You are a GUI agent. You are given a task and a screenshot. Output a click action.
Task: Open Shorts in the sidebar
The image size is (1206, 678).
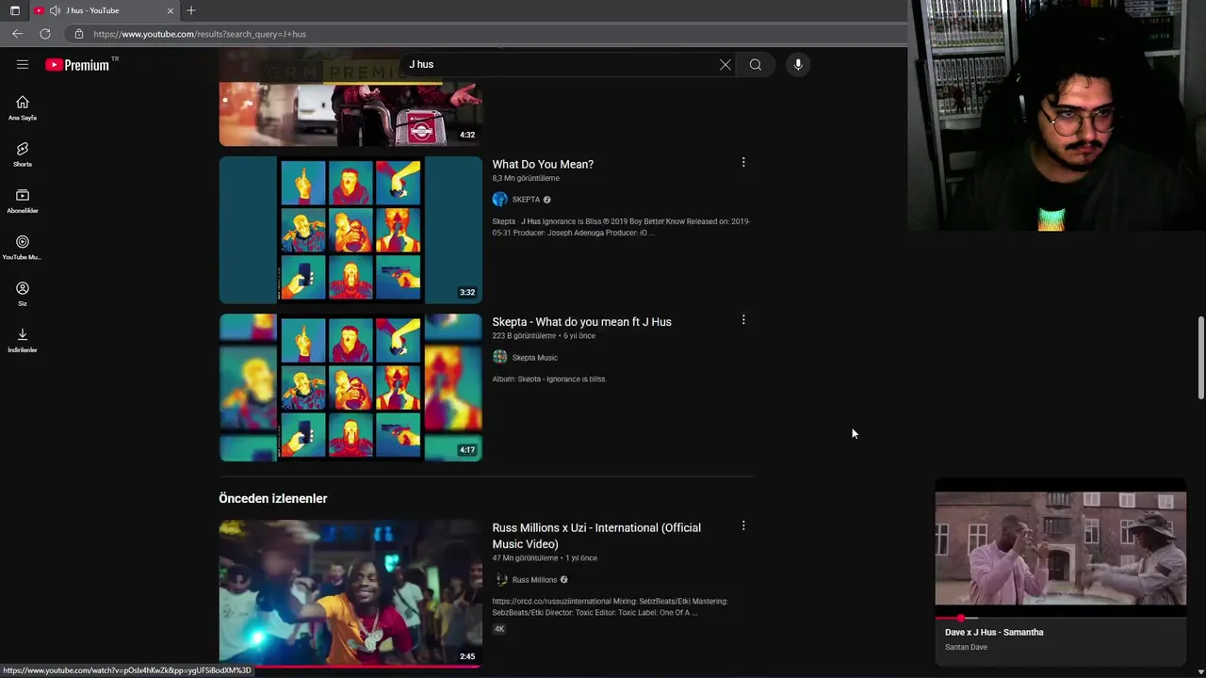click(23, 154)
